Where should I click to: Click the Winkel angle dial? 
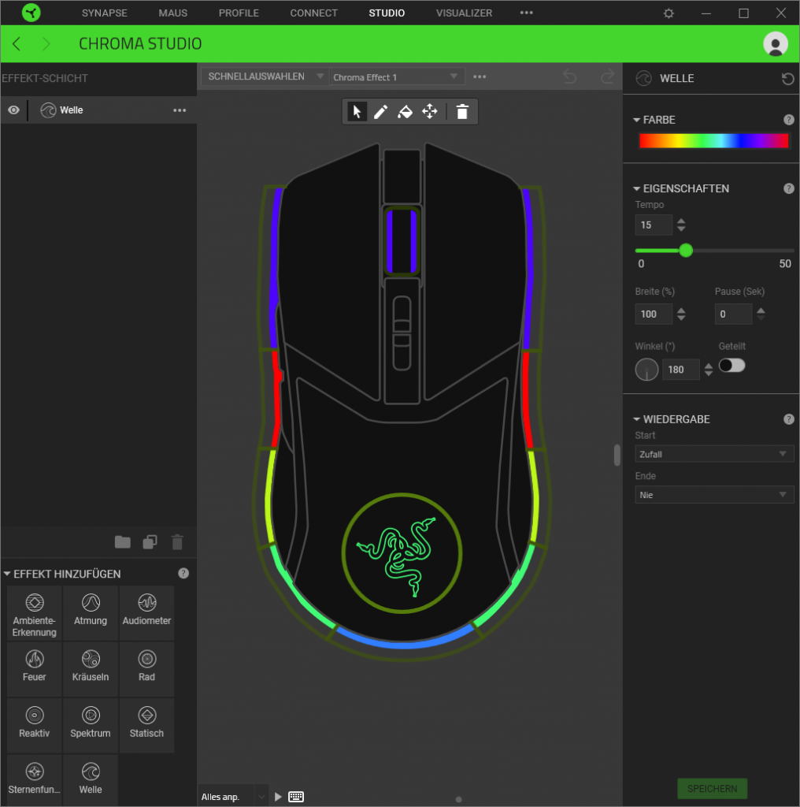(x=646, y=370)
